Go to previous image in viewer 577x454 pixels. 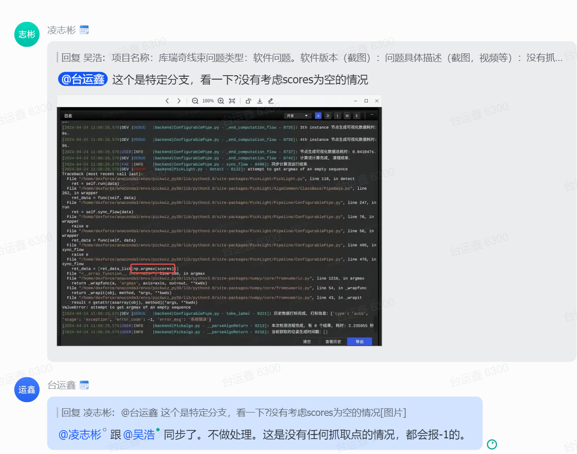click(x=167, y=101)
